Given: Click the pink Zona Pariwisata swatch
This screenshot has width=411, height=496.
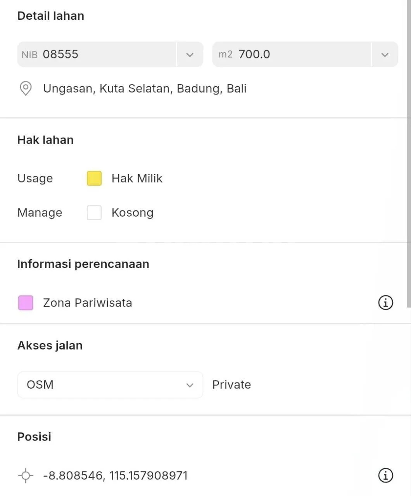Looking at the screenshot, I should pos(26,303).
